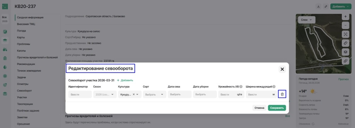Click the briefcase icon in left sidebar
355x128 pixels.
(x=5, y=94)
